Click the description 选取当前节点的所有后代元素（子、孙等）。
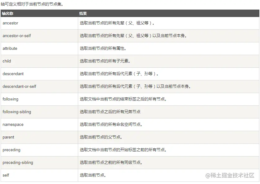The height and width of the screenshot is (184, 260). pyautogui.click(x=119, y=74)
